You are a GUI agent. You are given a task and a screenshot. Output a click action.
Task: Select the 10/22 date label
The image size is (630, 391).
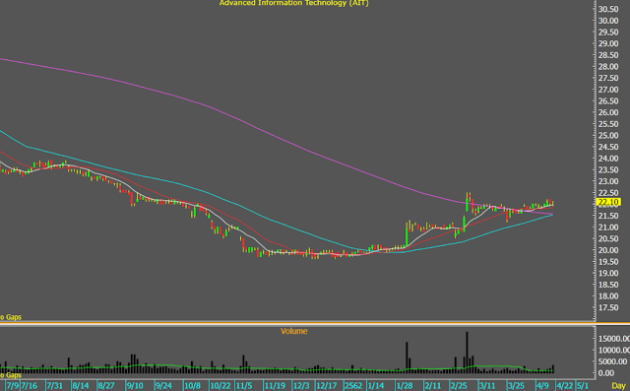(220, 386)
